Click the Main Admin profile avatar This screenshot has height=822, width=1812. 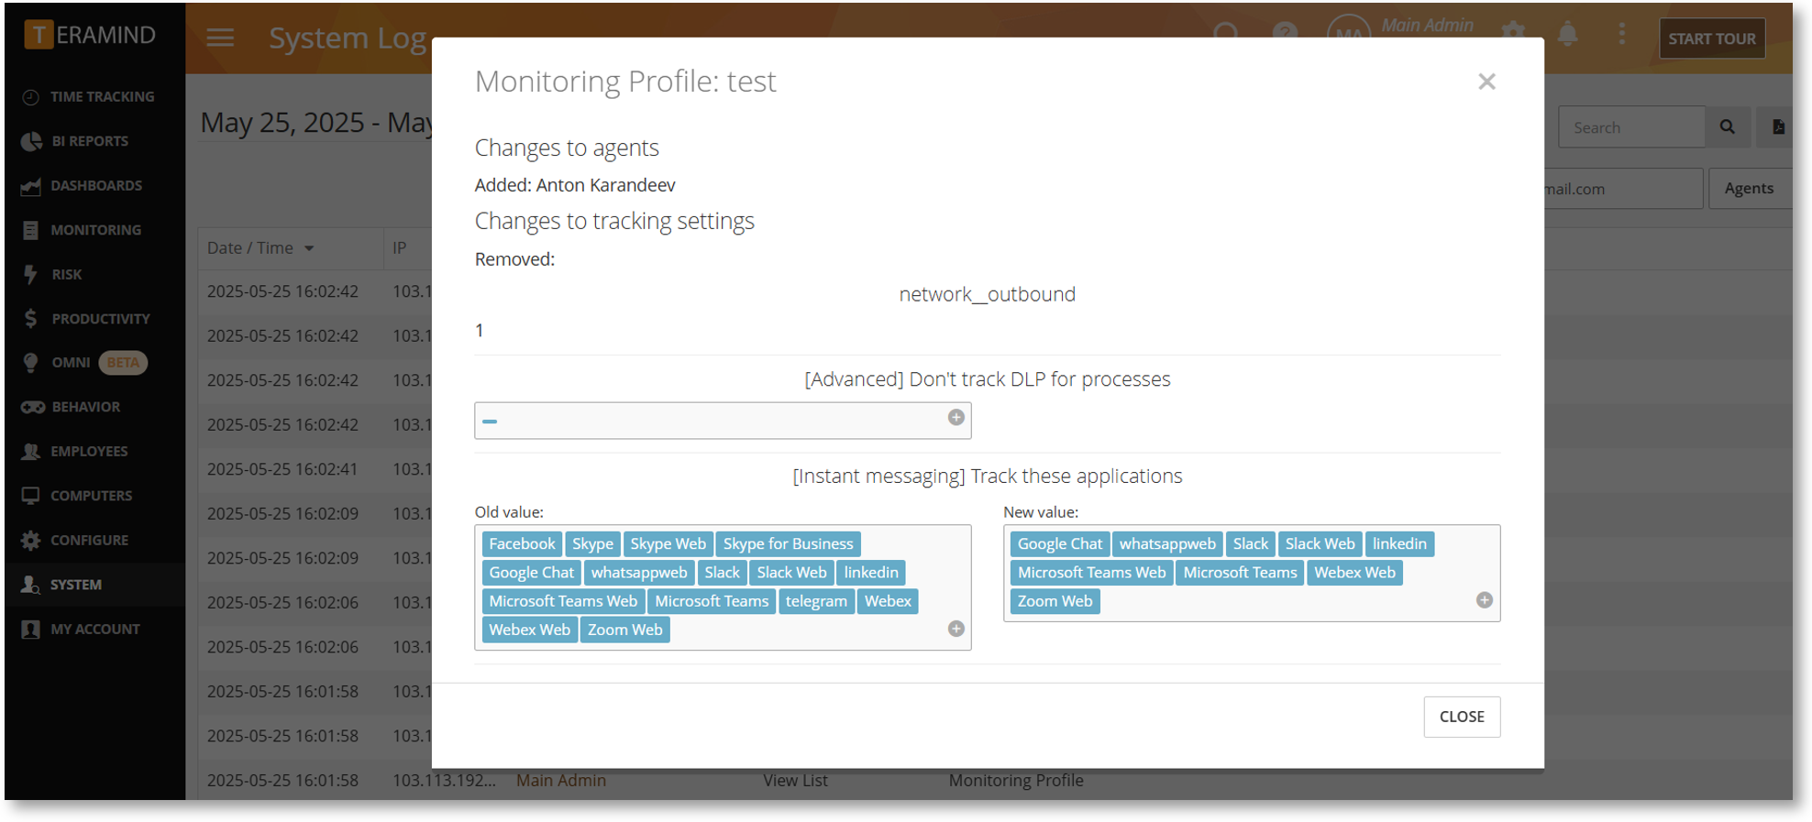pos(1349,34)
